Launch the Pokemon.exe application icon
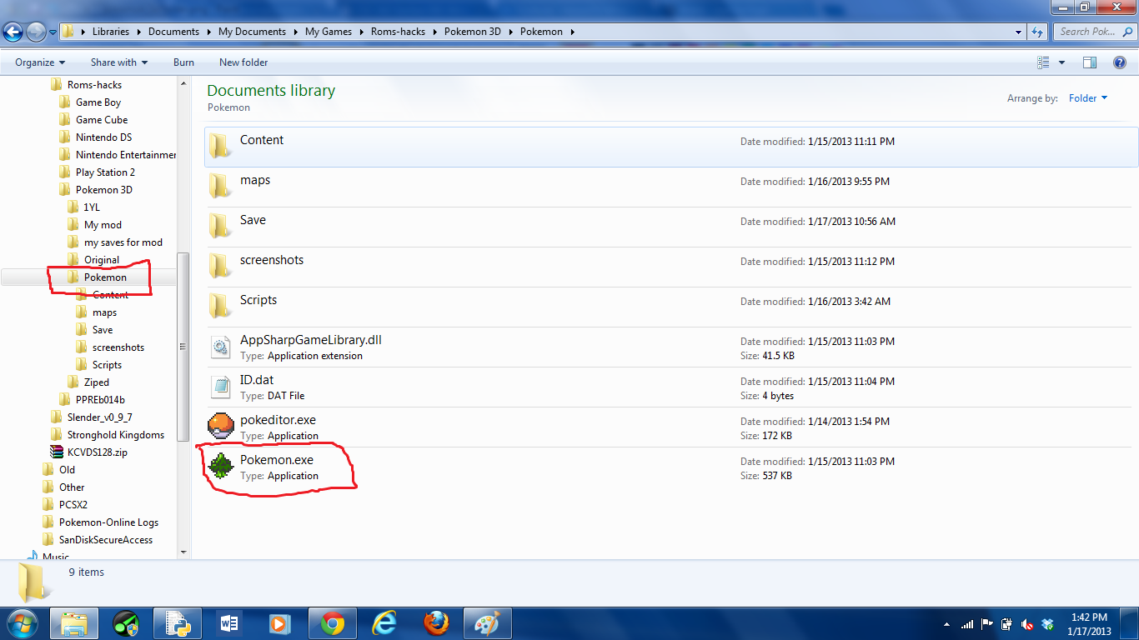 pyautogui.click(x=220, y=466)
